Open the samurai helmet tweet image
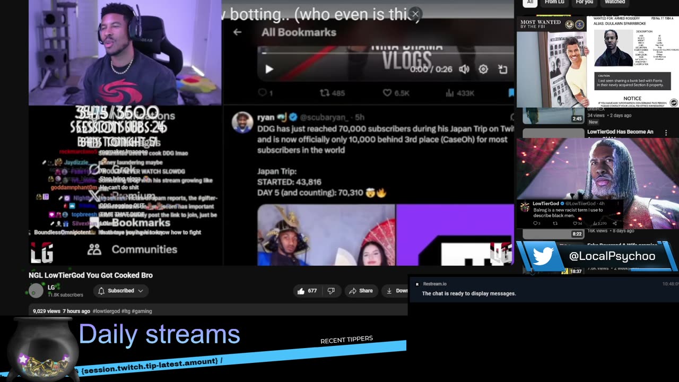The height and width of the screenshot is (382, 679). point(326,235)
